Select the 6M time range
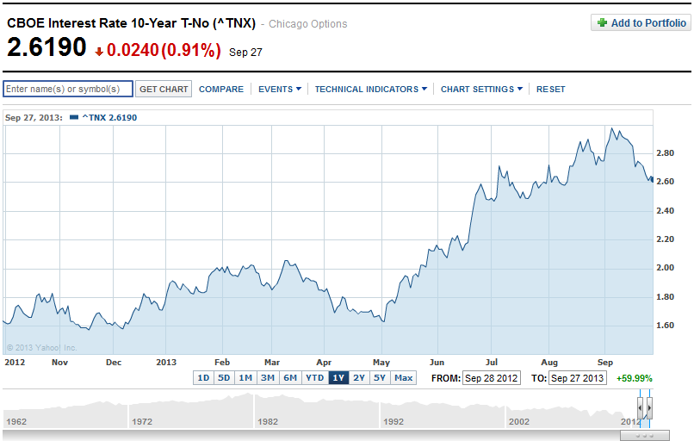 point(290,378)
